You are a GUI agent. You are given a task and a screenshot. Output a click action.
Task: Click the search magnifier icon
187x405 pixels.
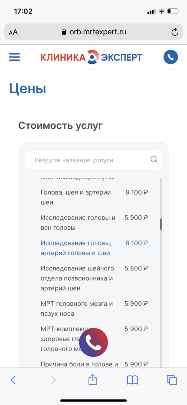pyautogui.click(x=154, y=160)
